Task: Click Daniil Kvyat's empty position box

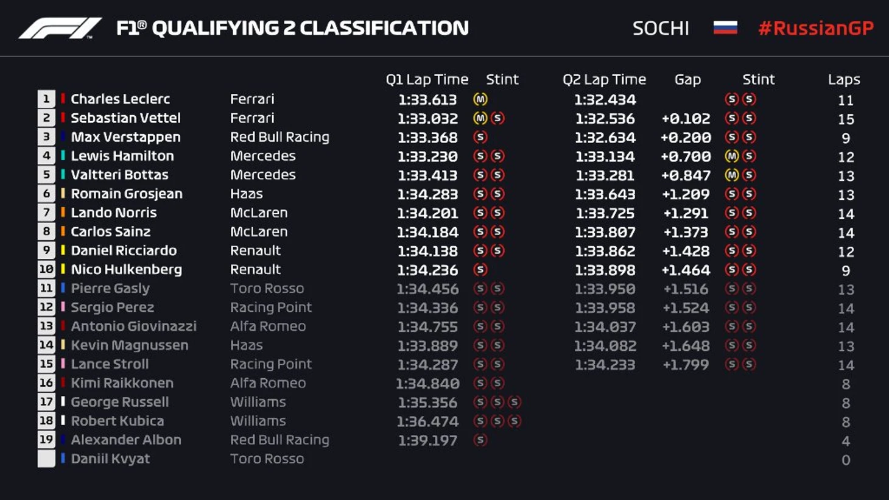Action: point(46,459)
